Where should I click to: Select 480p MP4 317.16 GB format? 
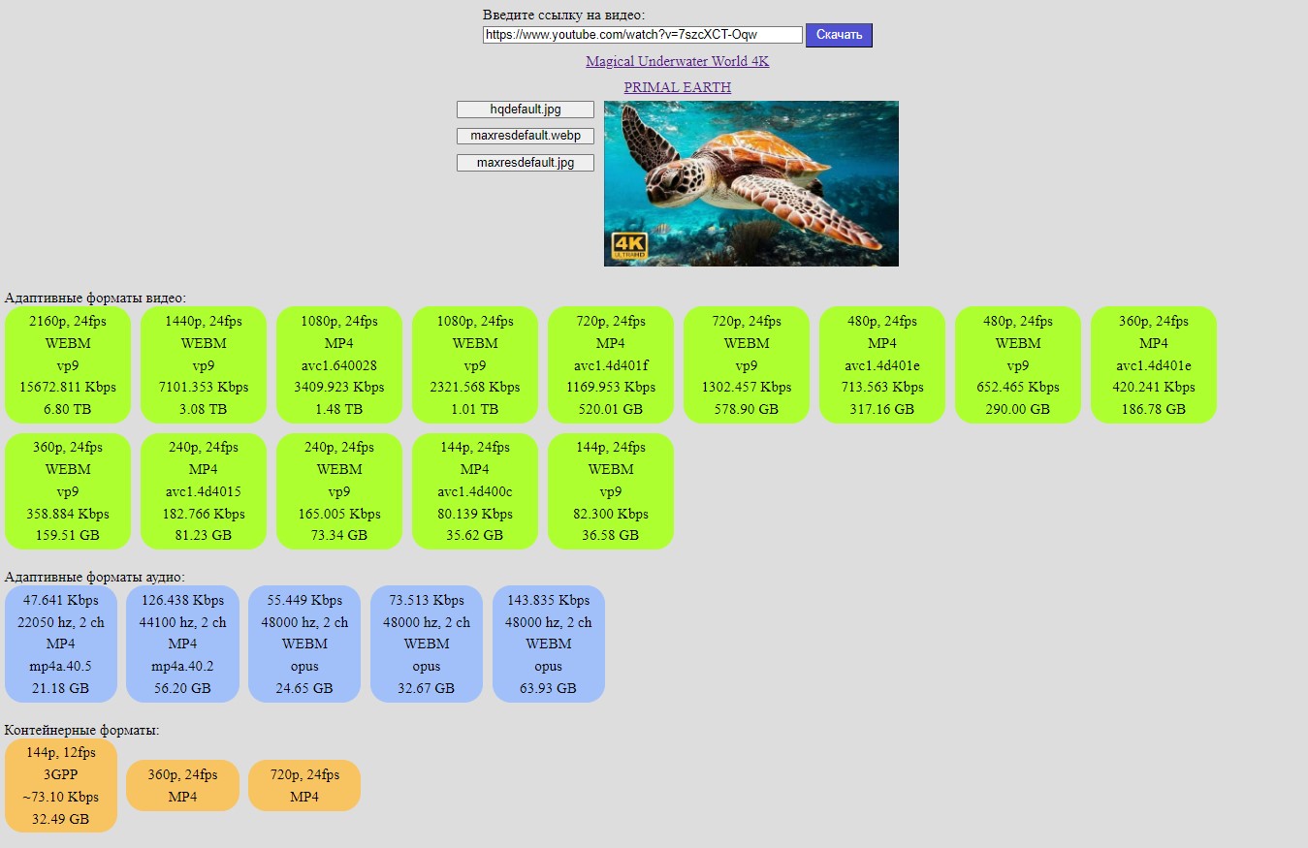pos(882,365)
